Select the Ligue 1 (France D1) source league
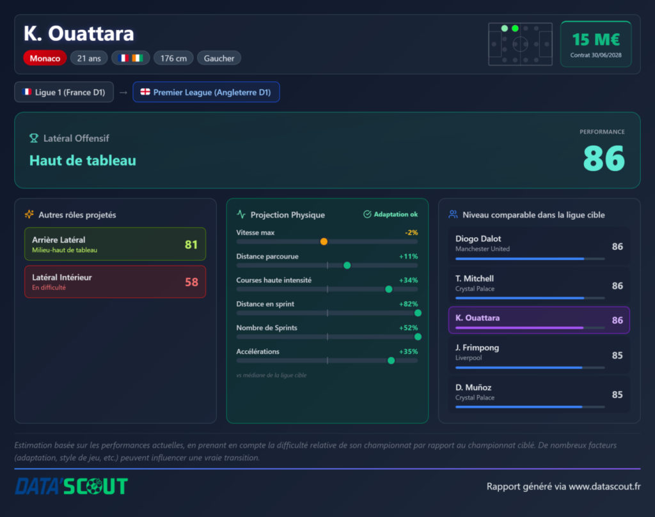 (64, 92)
